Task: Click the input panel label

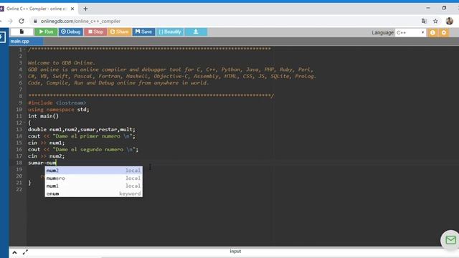Action: coord(235,252)
